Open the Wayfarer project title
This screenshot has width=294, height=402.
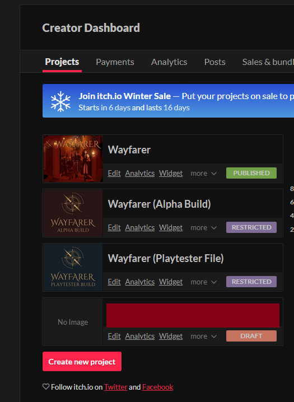129,149
